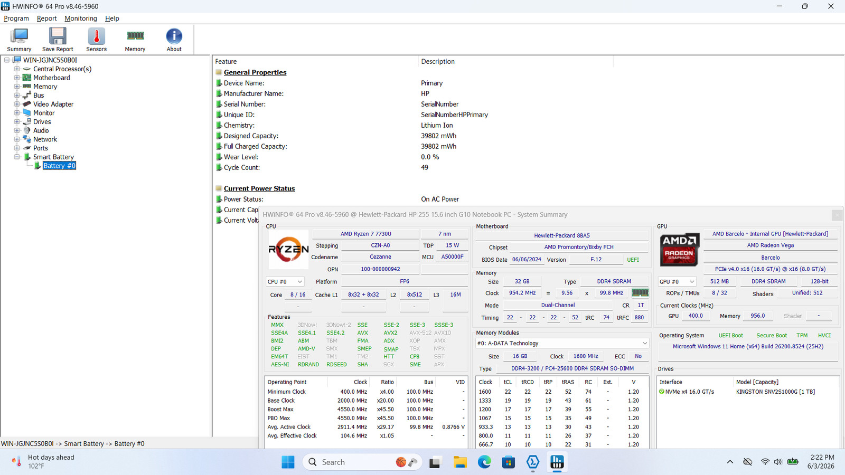Viewport: 845px width, 475px height.
Task: Click the Motherboard icon in tree
Action: 27,78
